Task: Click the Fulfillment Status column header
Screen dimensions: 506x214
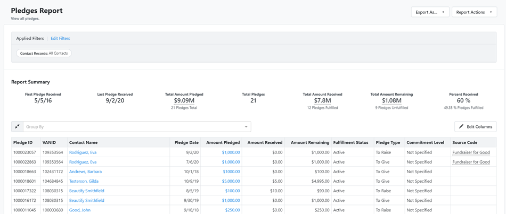Action: [x=350, y=142]
